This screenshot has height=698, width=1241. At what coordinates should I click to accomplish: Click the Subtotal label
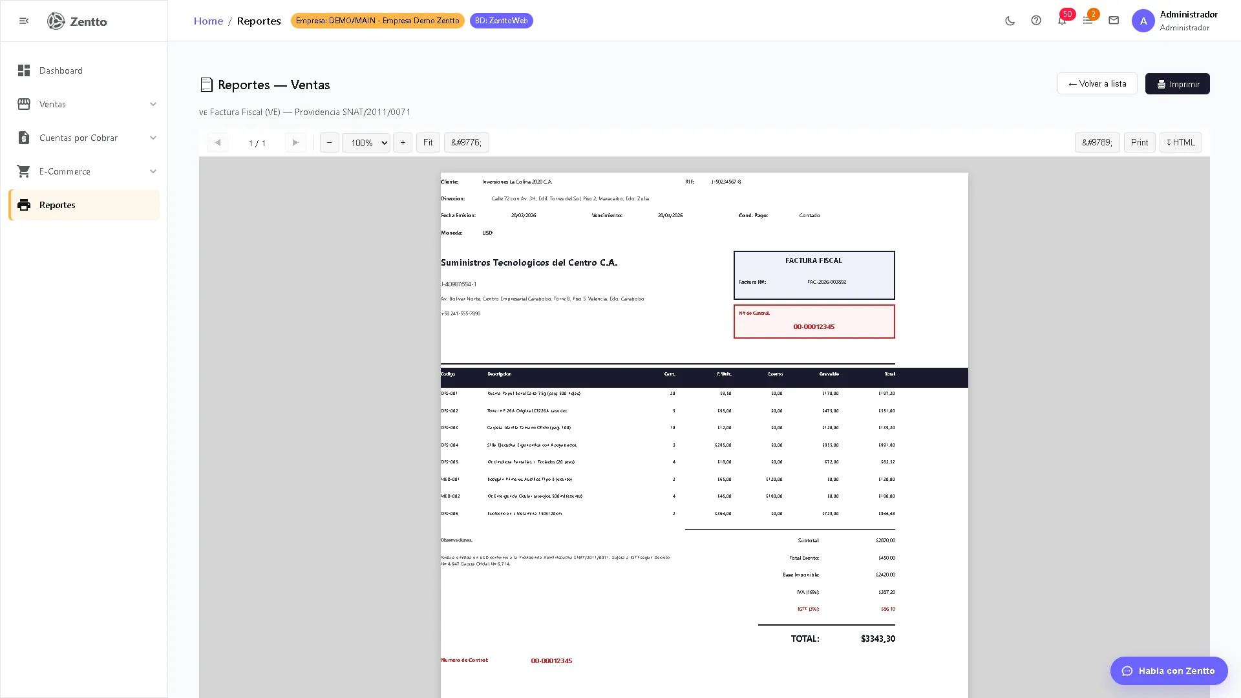pos(809,540)
